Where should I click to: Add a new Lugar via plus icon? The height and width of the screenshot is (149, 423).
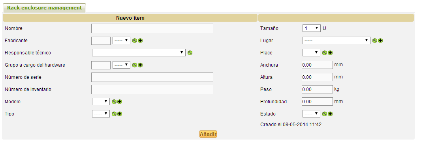point(380,41)
